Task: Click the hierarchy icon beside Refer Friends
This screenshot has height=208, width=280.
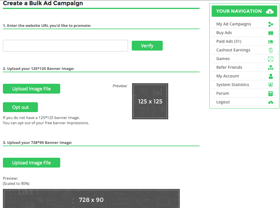Action: tap(270, 68)
